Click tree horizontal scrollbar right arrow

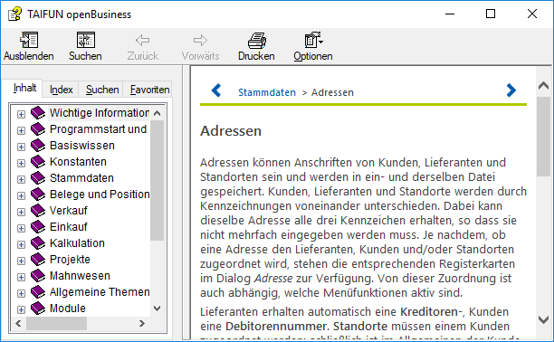(x=142, y=323)
